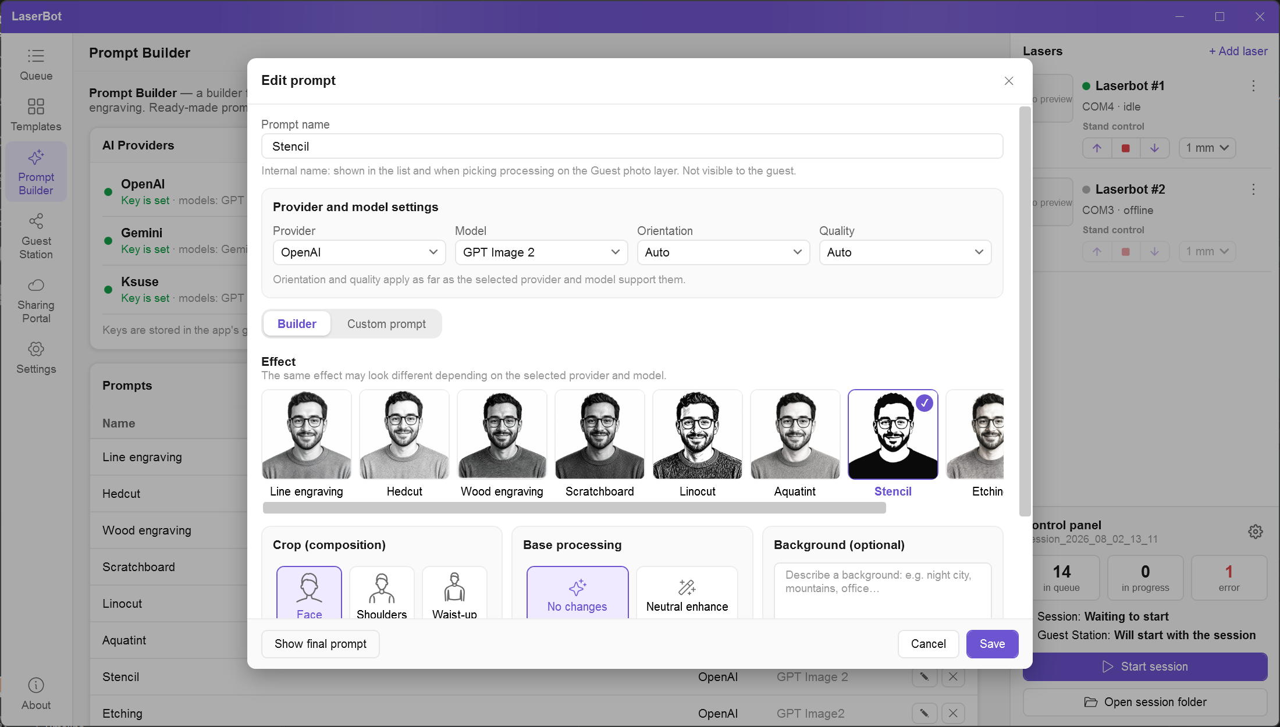Select the Face crop option
This screenshot has width=1280, height=727.
pyautogui.click(x=309, y=593)
